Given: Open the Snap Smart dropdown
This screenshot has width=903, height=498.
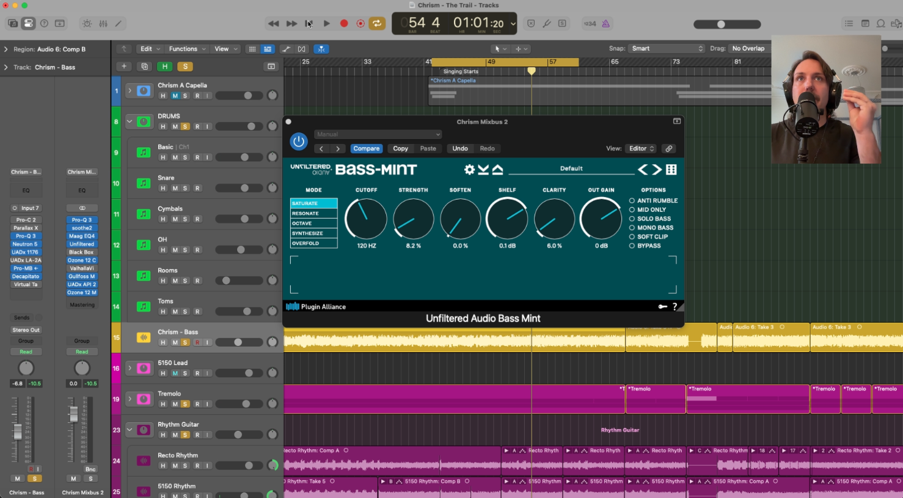Looking at the screenshot, I should point(666,48).
